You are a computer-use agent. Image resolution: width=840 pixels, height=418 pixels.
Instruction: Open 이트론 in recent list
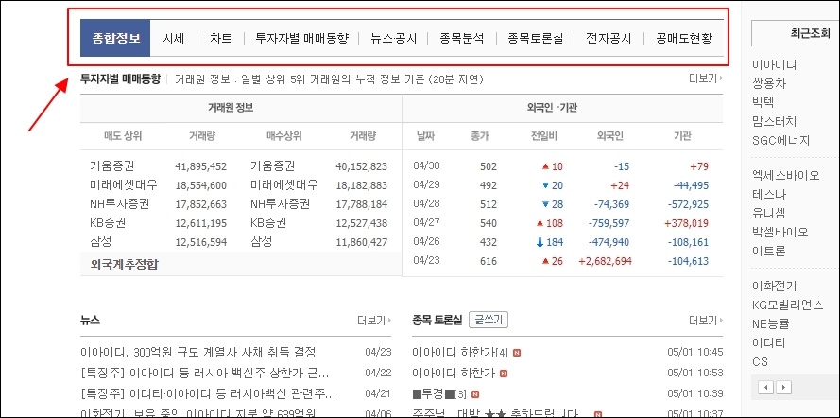[769, 251]
